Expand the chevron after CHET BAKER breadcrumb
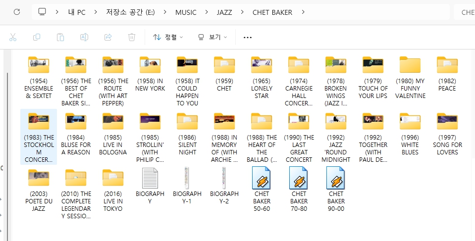 [x=303, y=12]
